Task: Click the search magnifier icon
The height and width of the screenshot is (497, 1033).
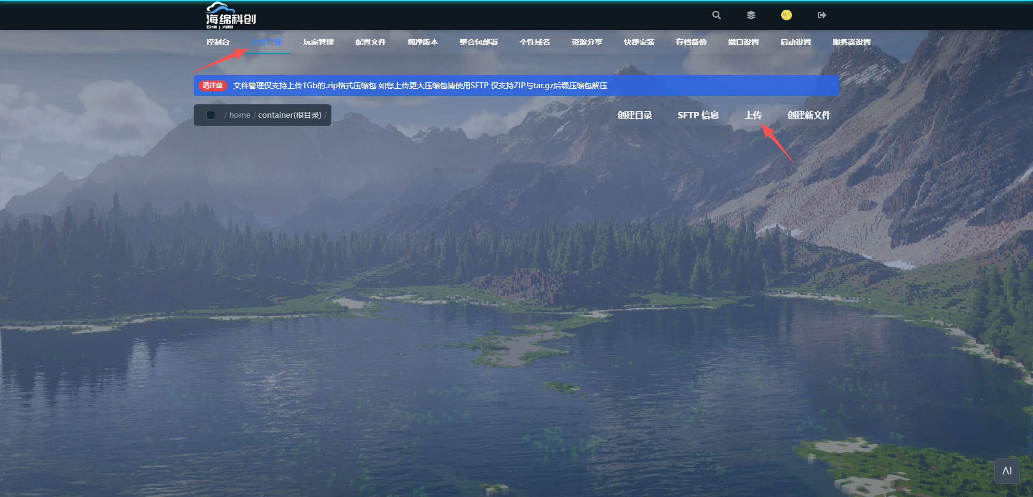Action: pos(716,15)
